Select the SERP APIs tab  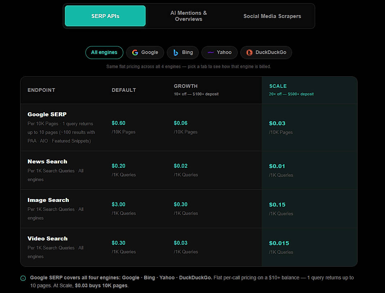coord(105,16)
